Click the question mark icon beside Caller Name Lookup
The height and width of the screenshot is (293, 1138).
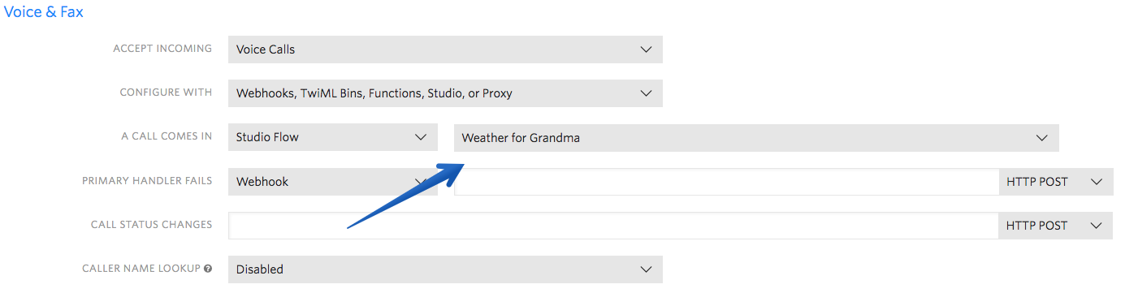[x=208, y=269]
